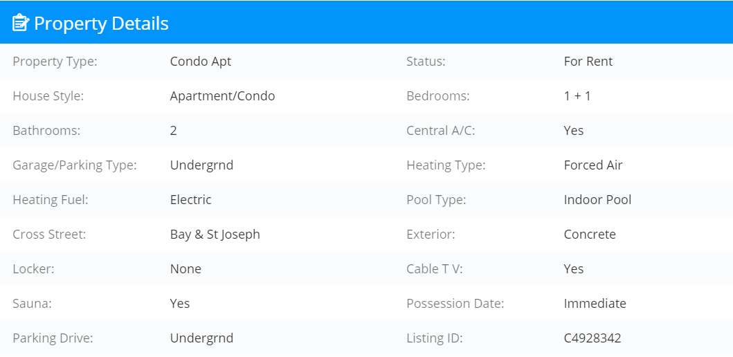Click the Indoor Pool value

[597, 199]
